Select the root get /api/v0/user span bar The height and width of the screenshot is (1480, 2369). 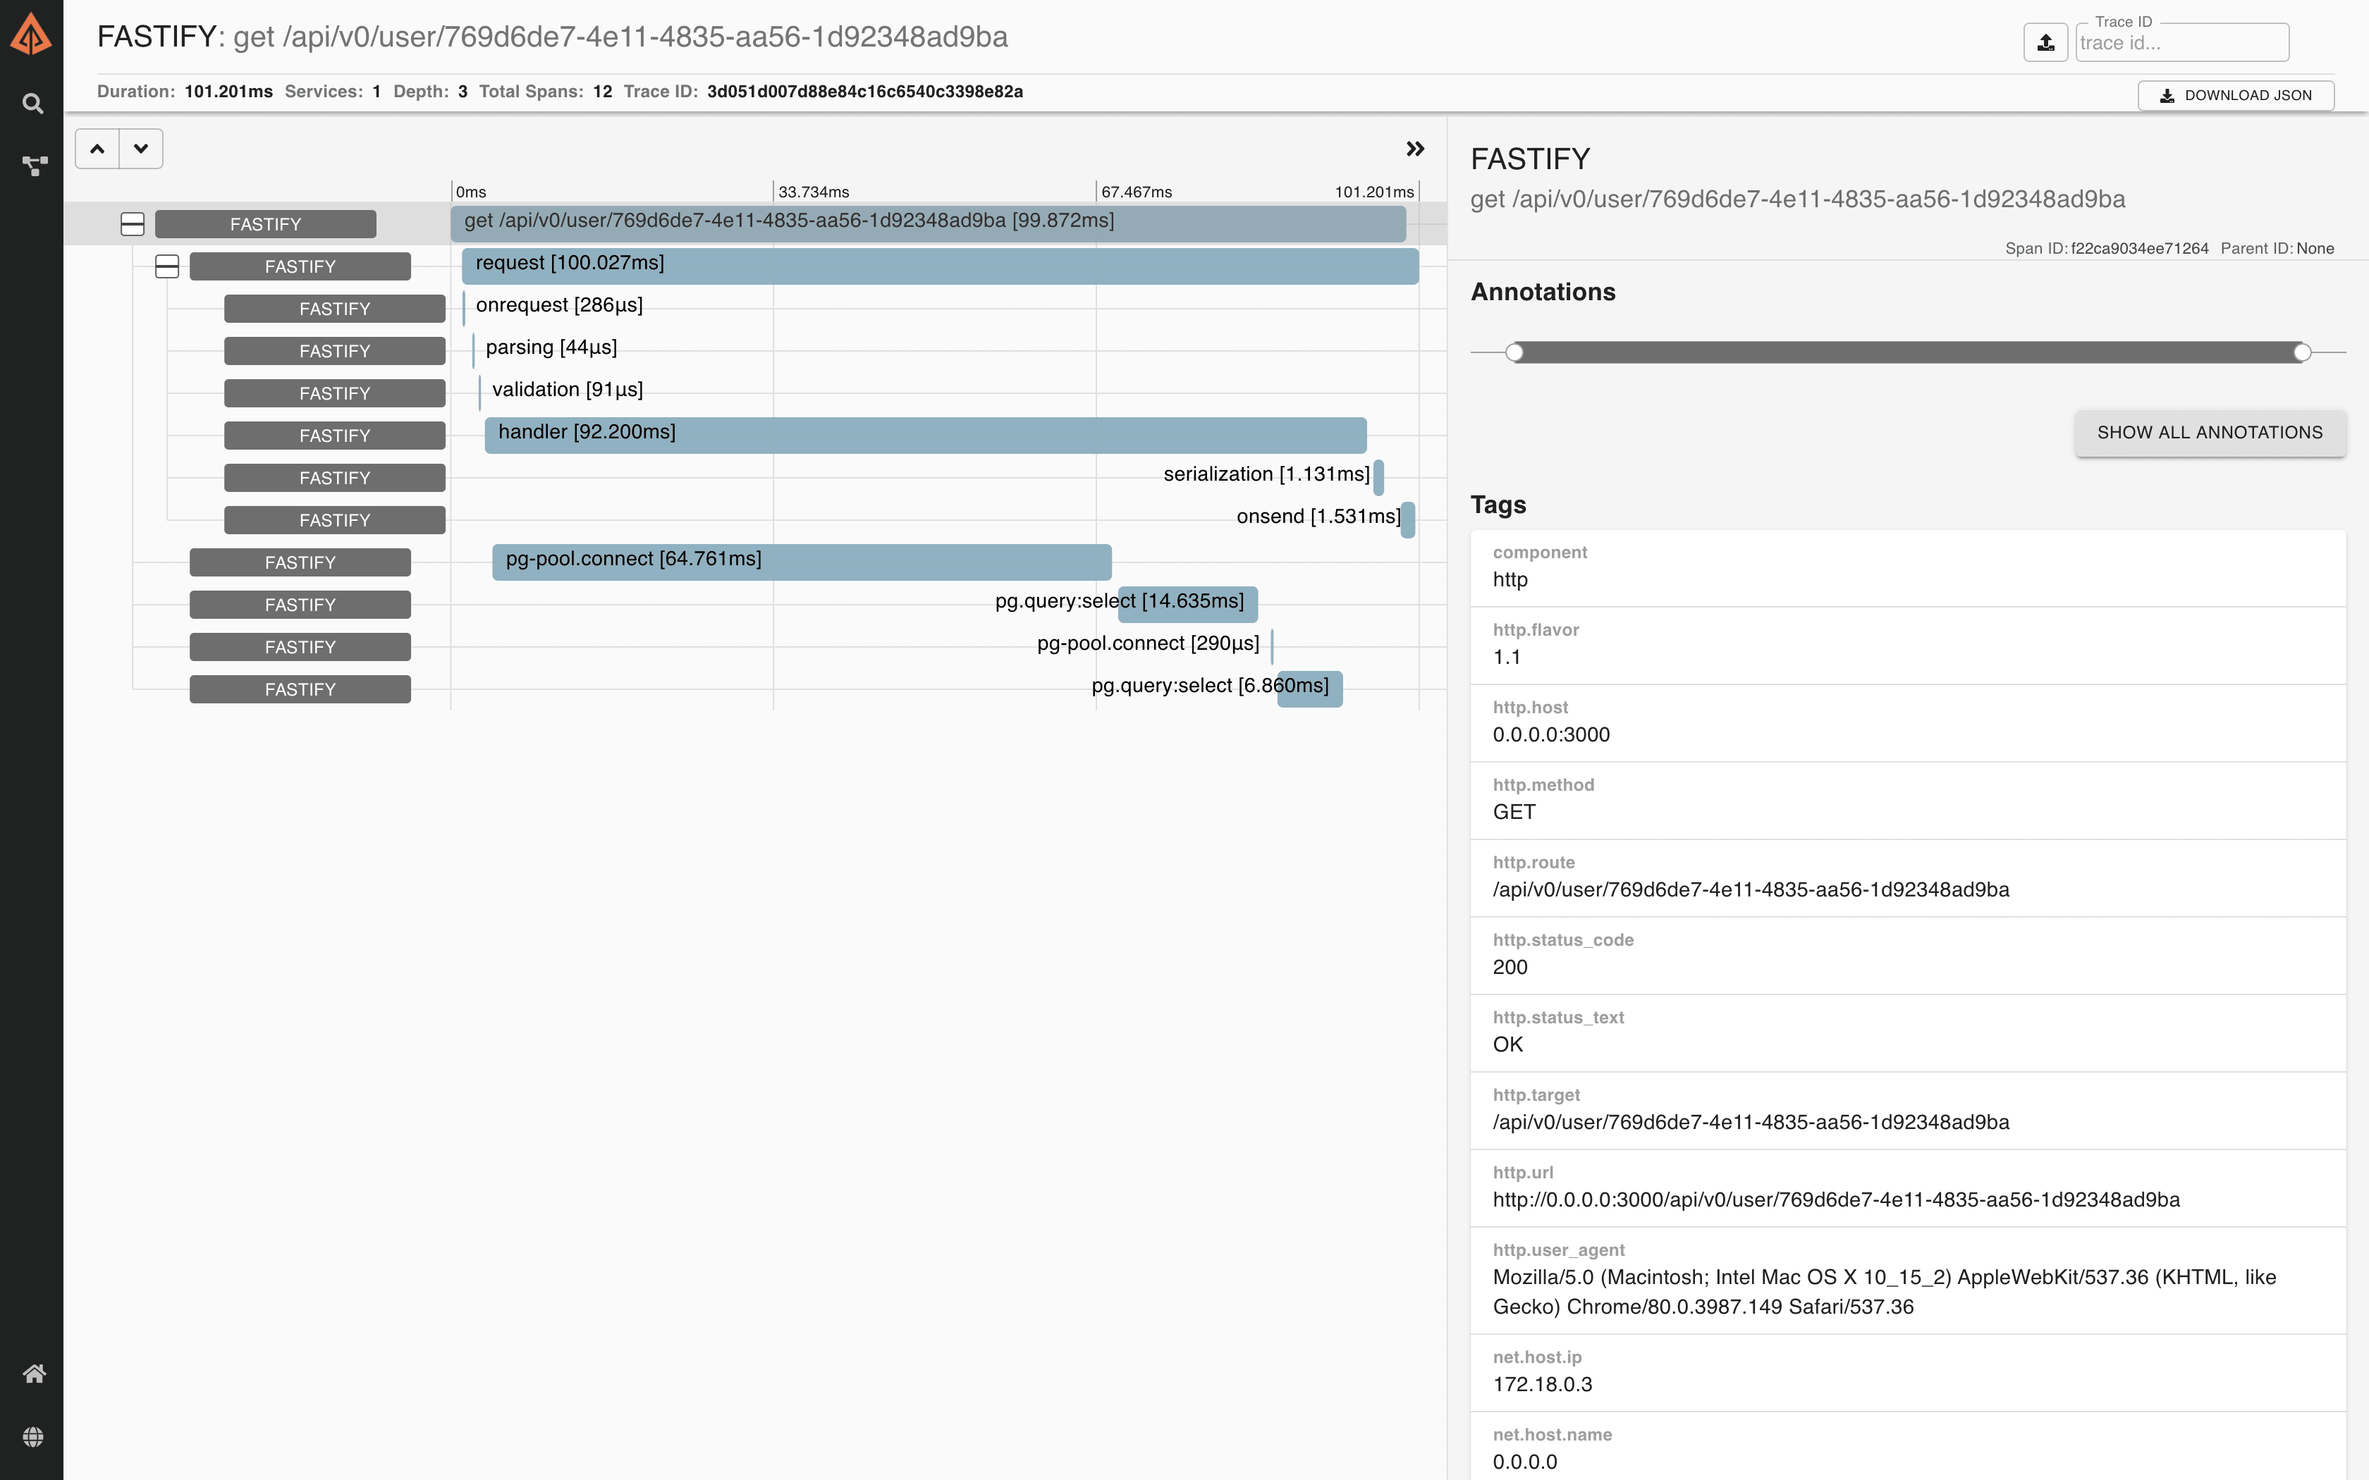point(928,223)
